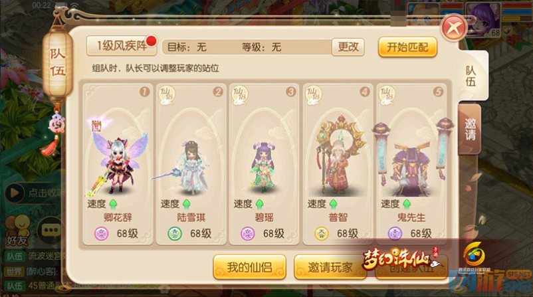
Task: Click the play button beside 点击收听
Action: point(15,193)
